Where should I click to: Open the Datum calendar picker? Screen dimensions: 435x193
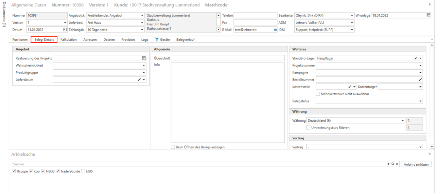point(65,30)
